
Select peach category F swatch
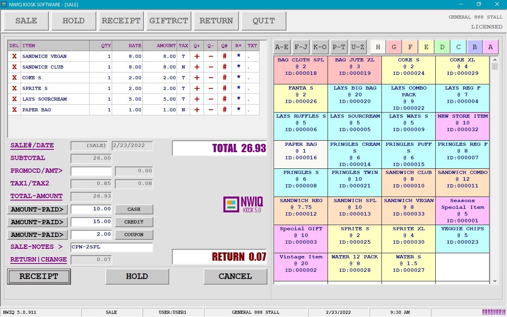(410, 47)
